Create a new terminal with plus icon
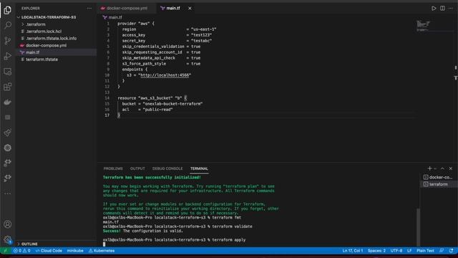The width and height of the screenshot is (458, 258). pyautogui.click(x=429, y=168)
